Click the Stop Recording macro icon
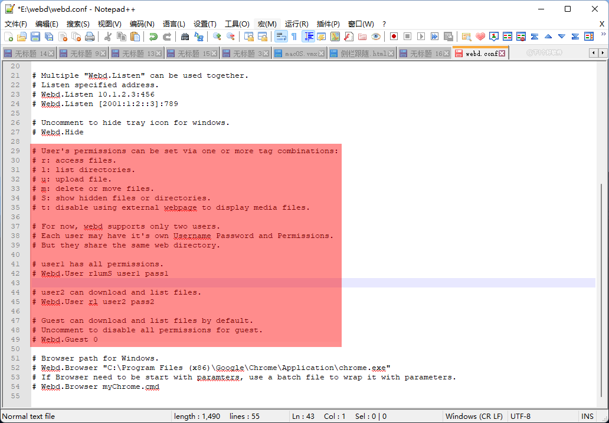Screen dimensions: 609x423 click(x=407, y=37)
